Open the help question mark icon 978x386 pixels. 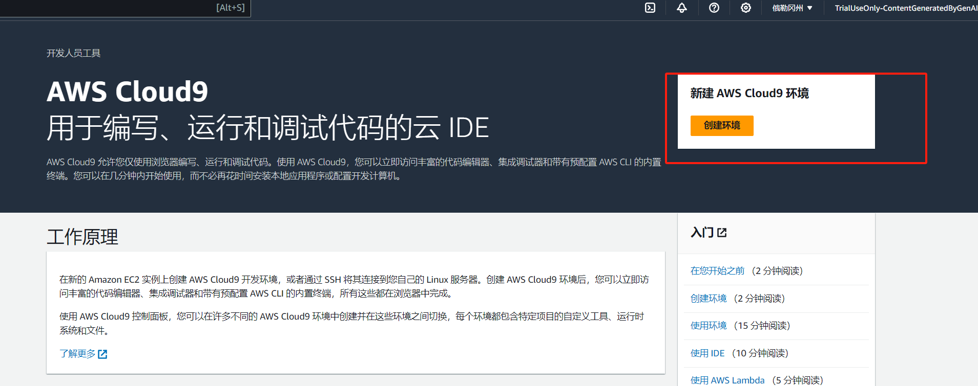pos(714,8)
